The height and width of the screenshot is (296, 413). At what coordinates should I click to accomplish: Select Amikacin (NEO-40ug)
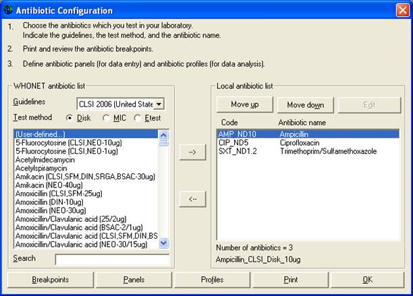(86, 185)
